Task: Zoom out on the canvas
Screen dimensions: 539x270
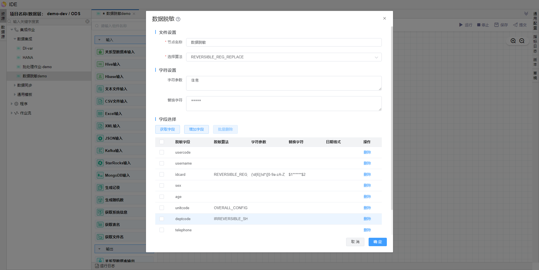Action: coord(522,41)
